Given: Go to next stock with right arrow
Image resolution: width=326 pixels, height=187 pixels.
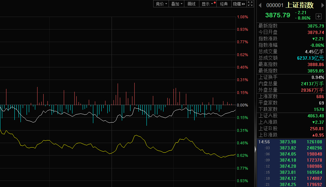Looking at the screenshot, I should [x=321, y=5].
